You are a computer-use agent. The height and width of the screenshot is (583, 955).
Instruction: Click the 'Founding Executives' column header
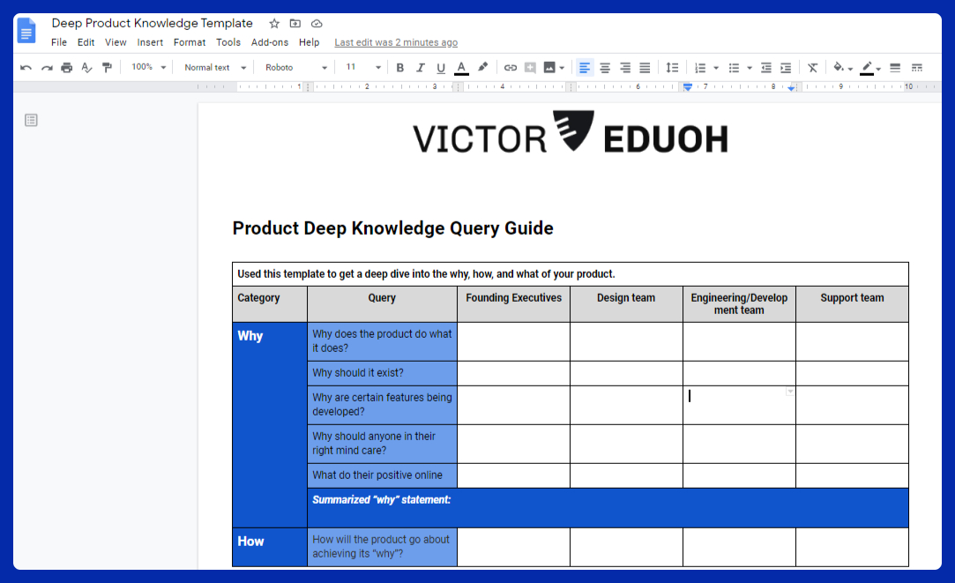tap(513, 304)
